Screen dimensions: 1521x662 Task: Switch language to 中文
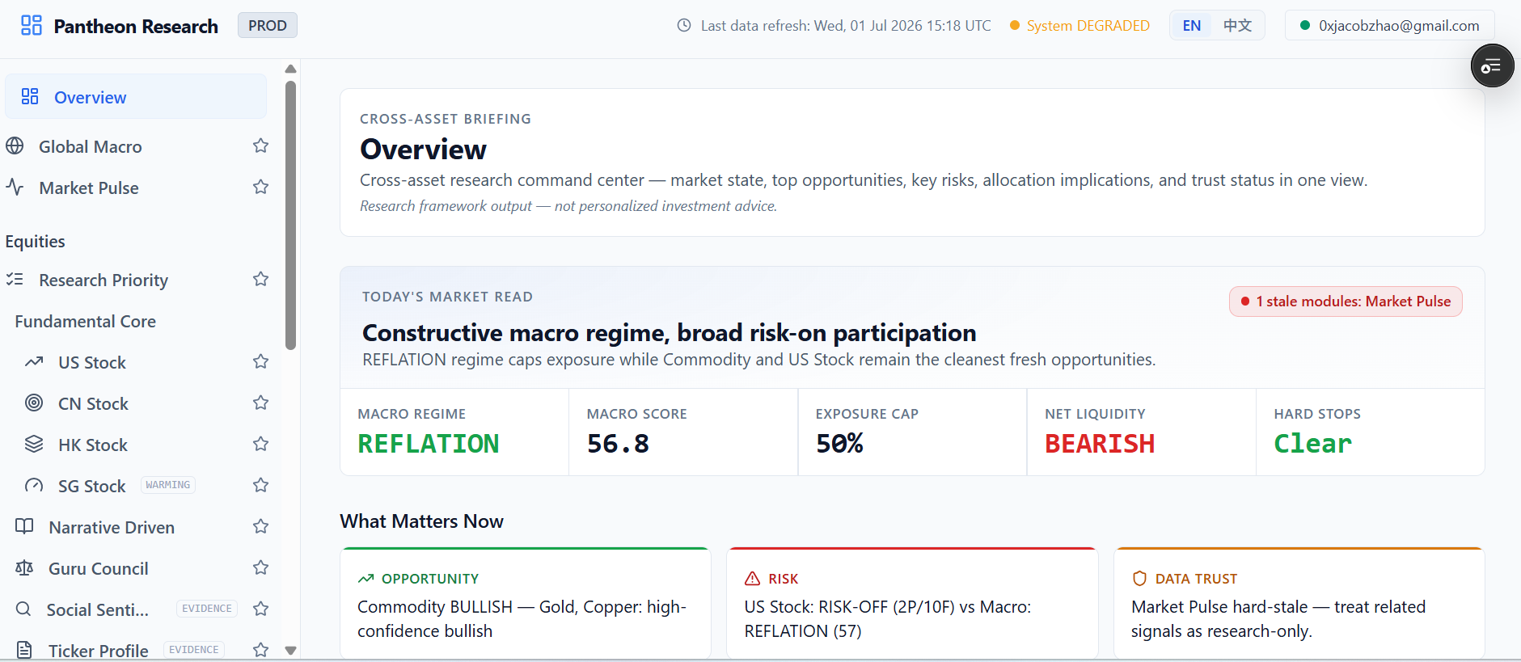(x=1237, y=25)
